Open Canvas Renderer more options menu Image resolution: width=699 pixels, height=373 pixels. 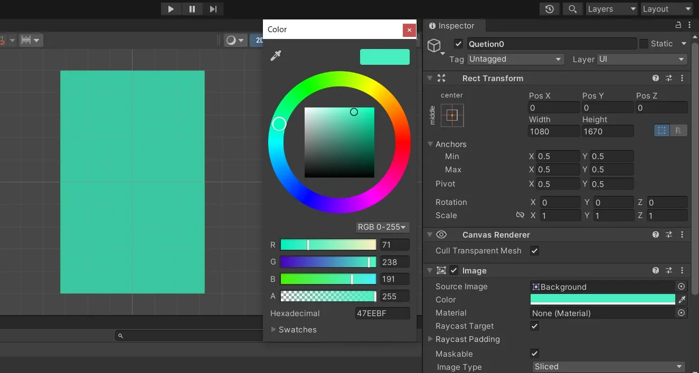coord(682,234)
